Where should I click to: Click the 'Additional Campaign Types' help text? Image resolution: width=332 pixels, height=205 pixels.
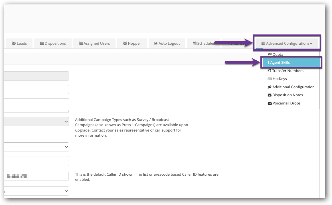coord(131,128)
